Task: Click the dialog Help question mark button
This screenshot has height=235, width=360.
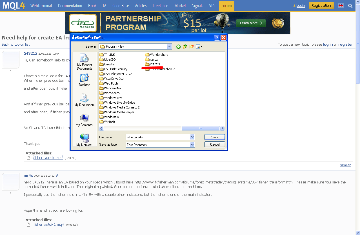Action: 217,38
